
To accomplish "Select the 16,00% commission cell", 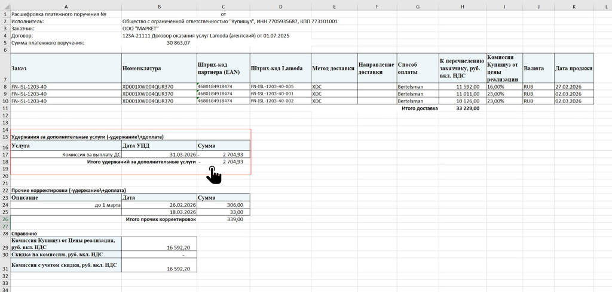I will coord(503,86).
